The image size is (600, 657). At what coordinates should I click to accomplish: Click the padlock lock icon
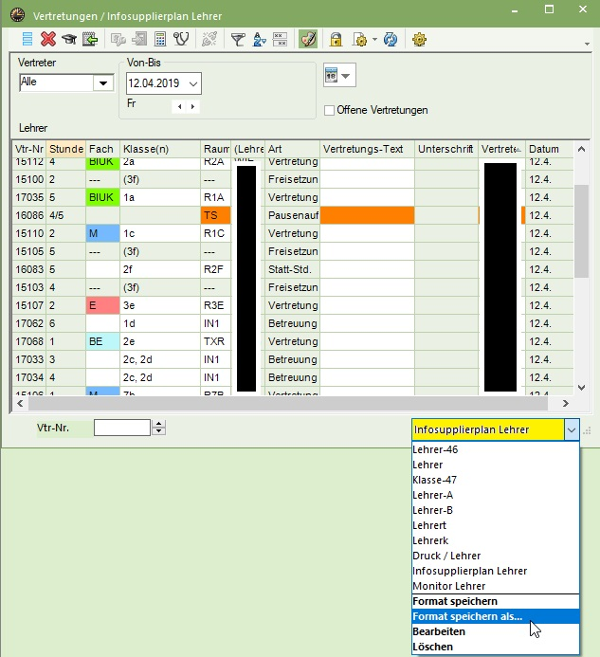336,39
